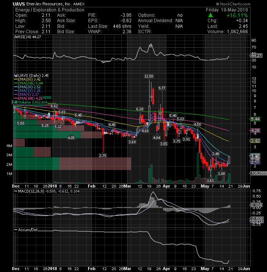The image size is (267, 272).
Task: Click the SCTR label
Action: point(145,32)
